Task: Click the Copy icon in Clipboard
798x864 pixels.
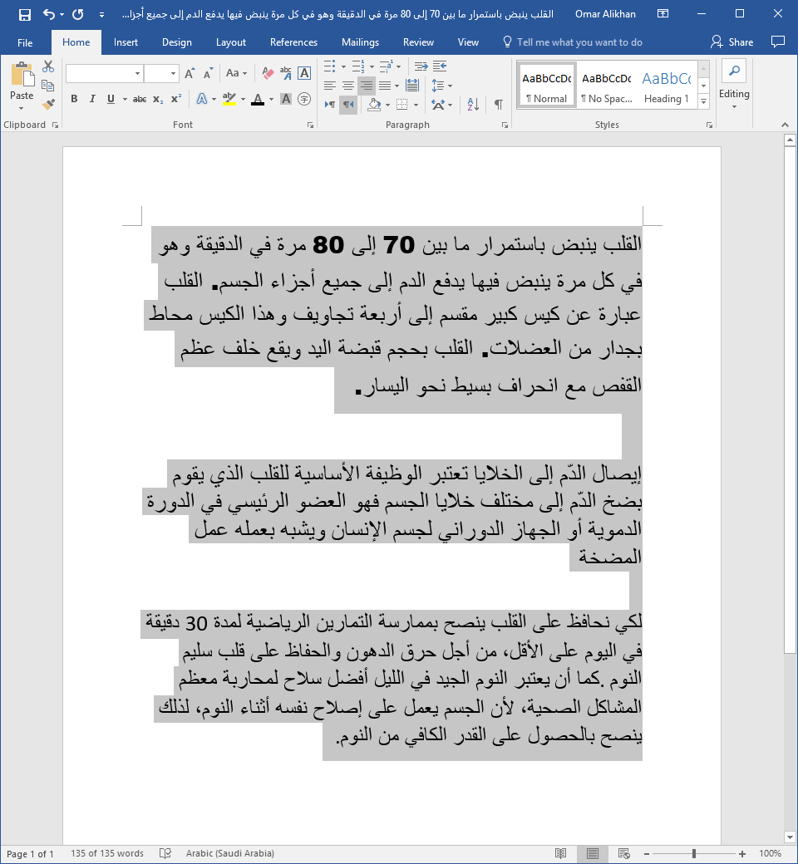Action: point(48,86)
